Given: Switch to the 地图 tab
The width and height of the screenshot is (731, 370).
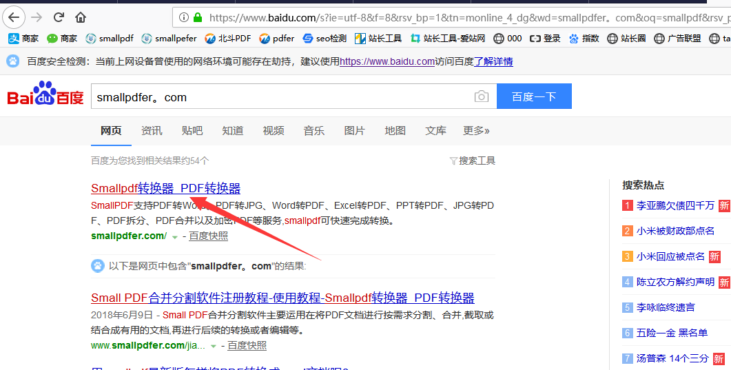Looking at the screenshot, I should point(395,130).
